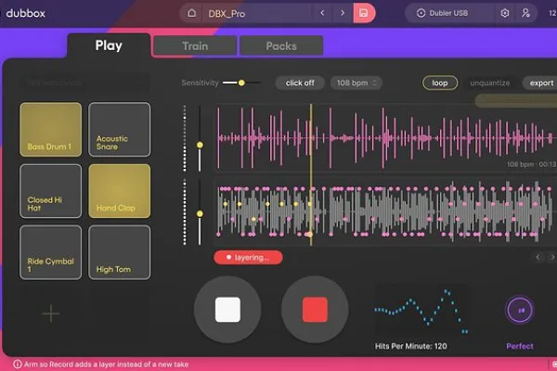557x371 pixels.
Task: Switch to the Play tab
Action: (x=109, y=45)
